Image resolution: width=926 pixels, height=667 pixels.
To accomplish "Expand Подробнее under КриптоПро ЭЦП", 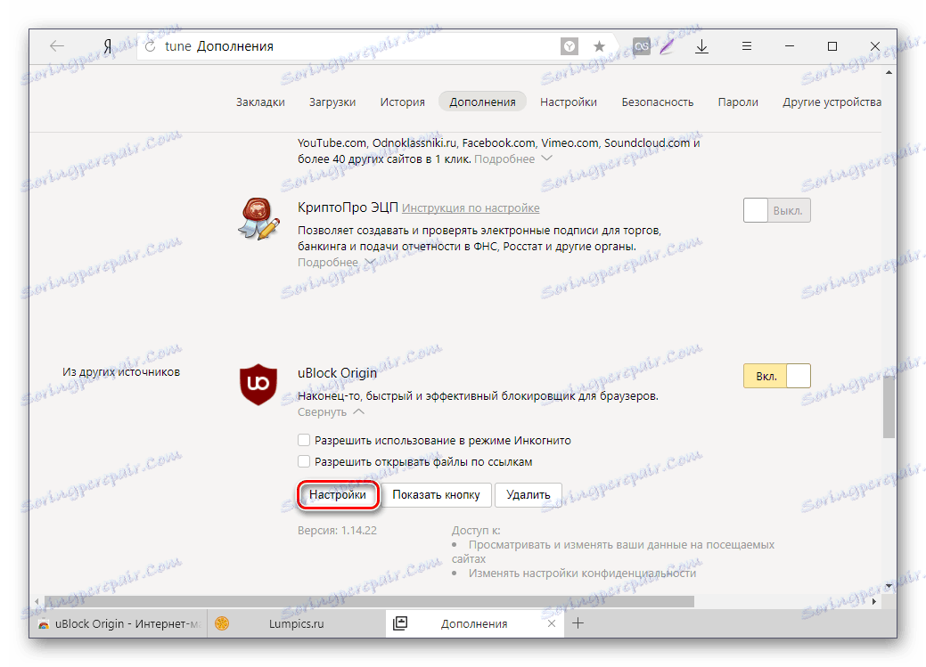I will pos(337,262).
